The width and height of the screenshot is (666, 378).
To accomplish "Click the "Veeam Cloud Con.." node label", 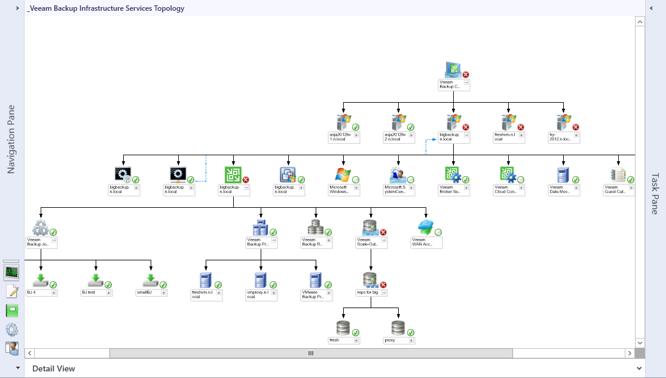I will 505,189.
